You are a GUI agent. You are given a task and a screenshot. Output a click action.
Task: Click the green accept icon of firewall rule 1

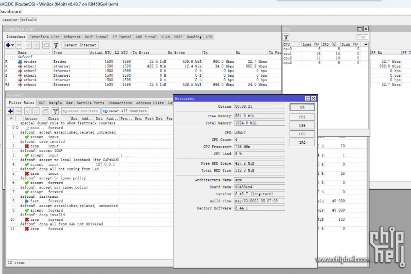(x=27, y=137)
